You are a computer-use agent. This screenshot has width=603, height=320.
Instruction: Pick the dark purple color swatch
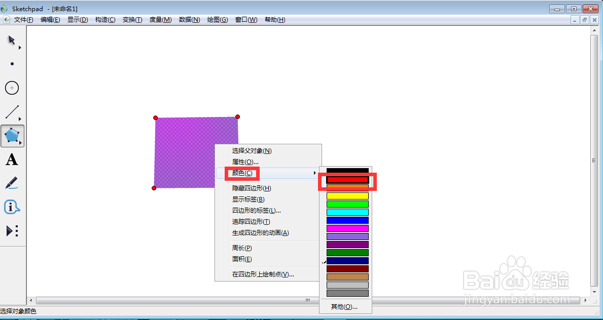coord(347,245)
